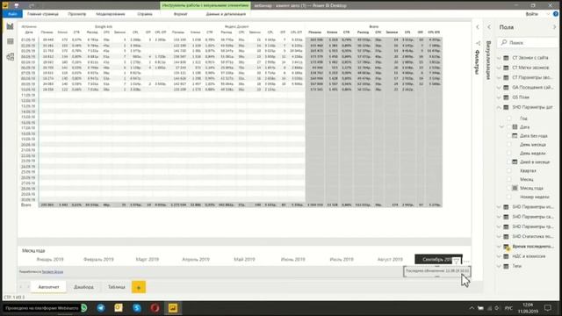The image size is (562, 316).
Task: Check the Дата field checkbox
Action: [509, 127]
